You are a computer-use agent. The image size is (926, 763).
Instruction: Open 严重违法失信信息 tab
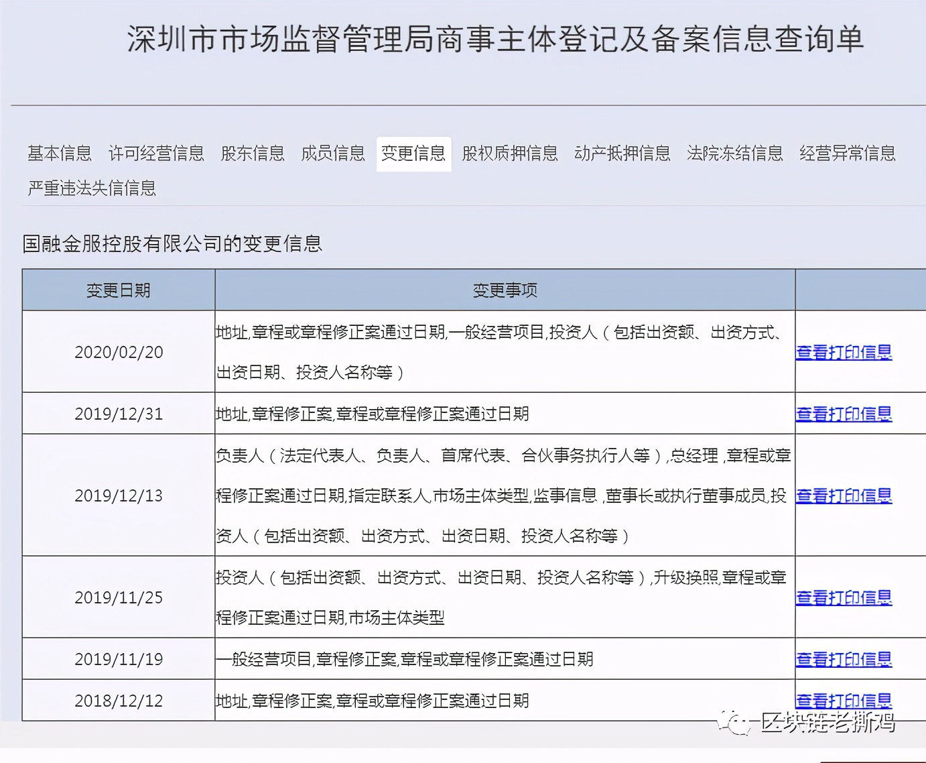pos(92,188)
